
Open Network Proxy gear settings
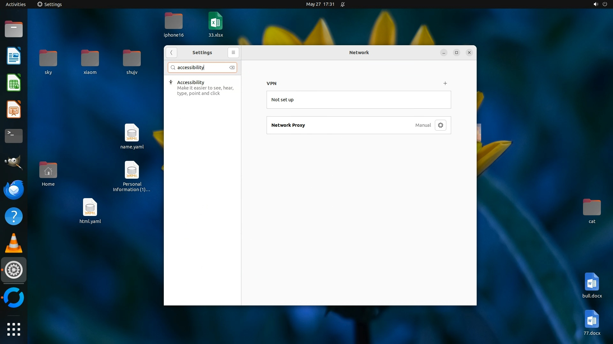[440, 125]
